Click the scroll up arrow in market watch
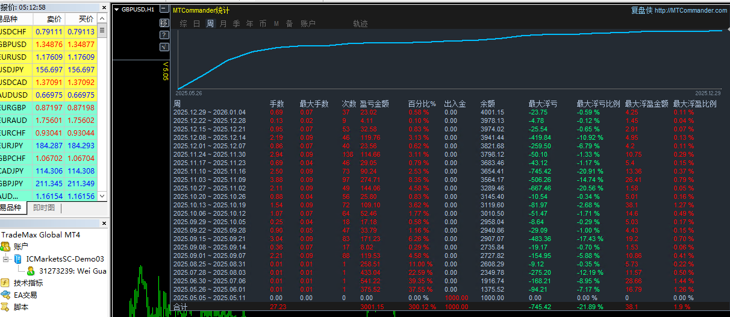This screenshot has height=317, width=730. (x=102, y=19)
